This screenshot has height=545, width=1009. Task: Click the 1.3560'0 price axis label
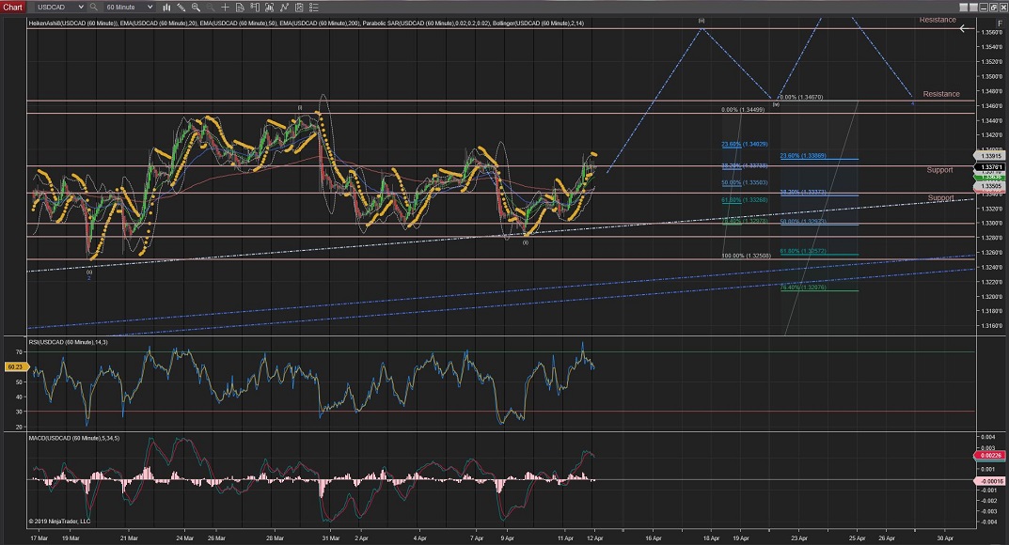click(x=992, y=32)
